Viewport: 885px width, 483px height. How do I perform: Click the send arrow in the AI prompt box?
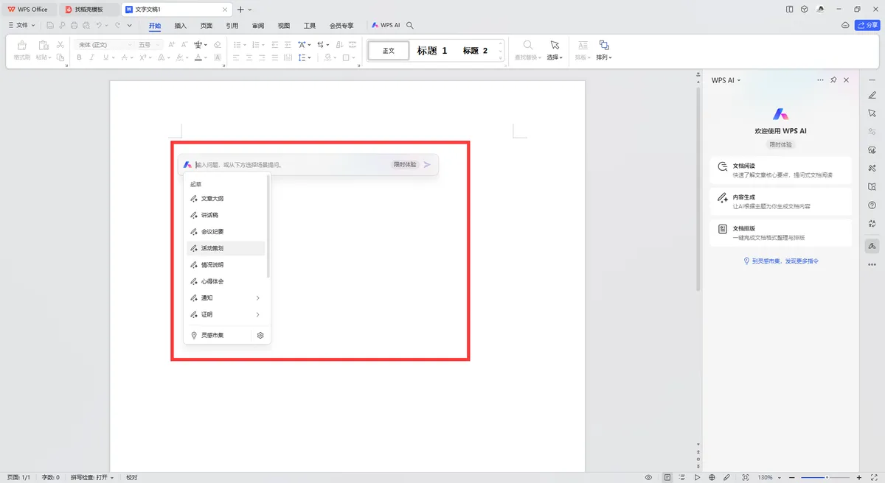pyautogui.click(x=427, y=165)
